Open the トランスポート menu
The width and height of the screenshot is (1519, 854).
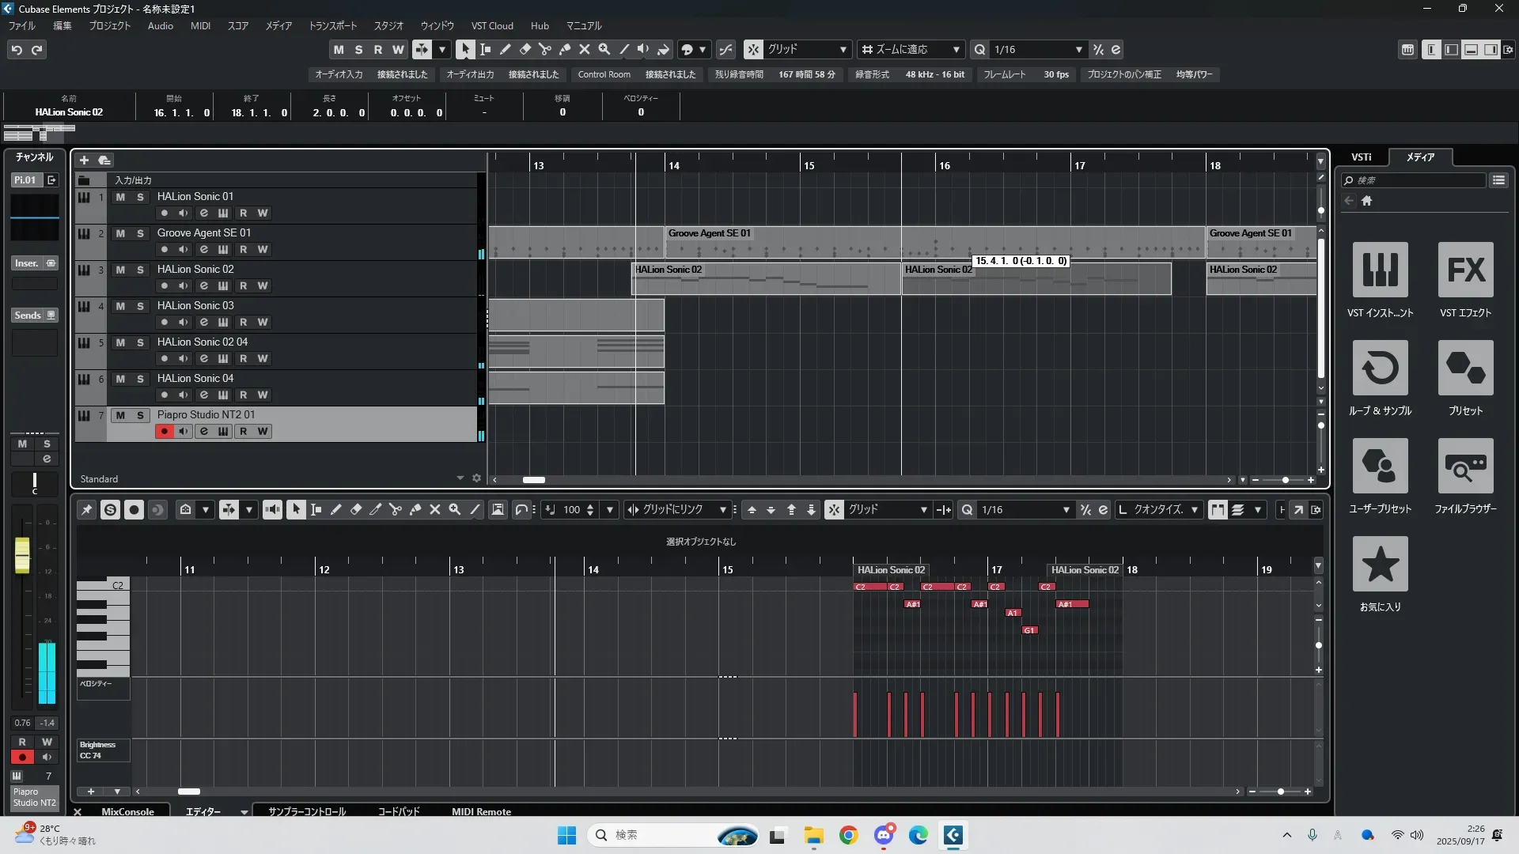point(332,25)
